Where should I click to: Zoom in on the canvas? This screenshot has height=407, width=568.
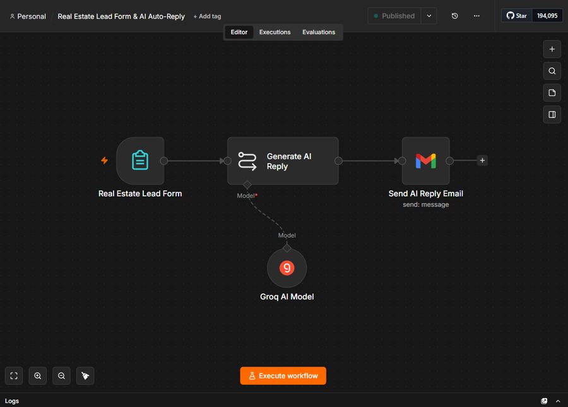38,375
